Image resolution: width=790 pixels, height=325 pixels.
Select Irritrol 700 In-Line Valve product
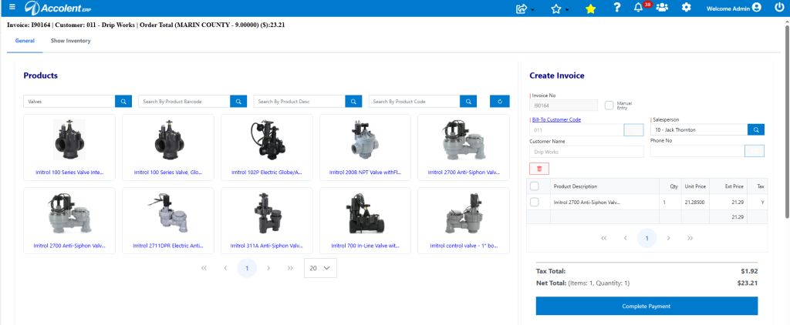(x=365, y=221)
